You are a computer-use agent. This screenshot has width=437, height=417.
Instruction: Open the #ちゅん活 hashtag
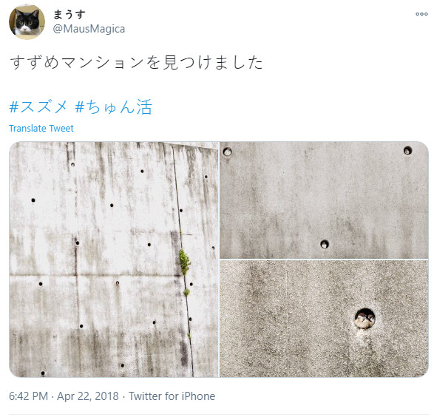113,106
